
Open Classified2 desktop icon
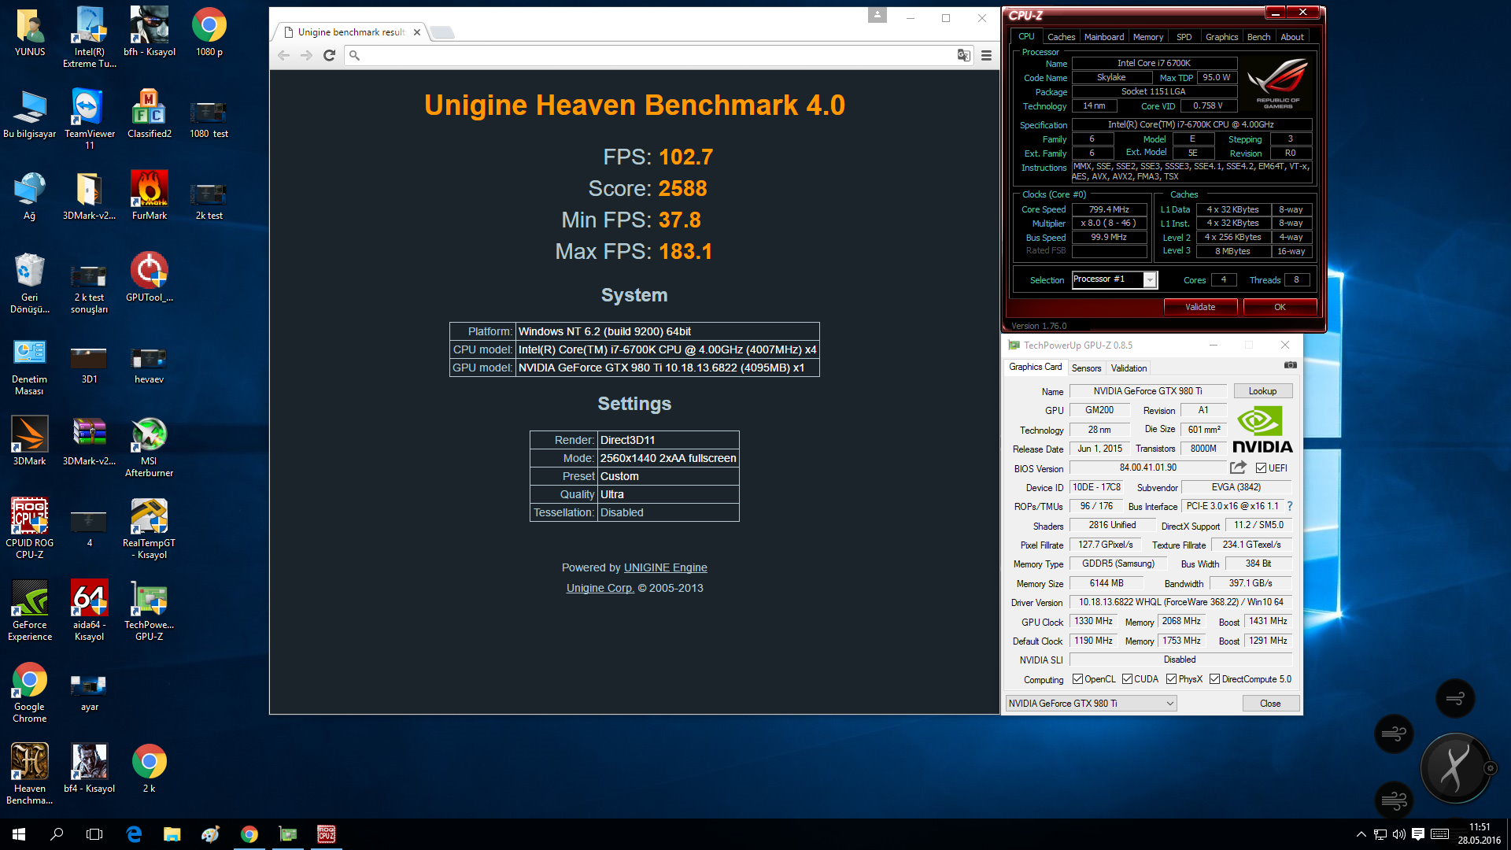click(x=149, y=113)
